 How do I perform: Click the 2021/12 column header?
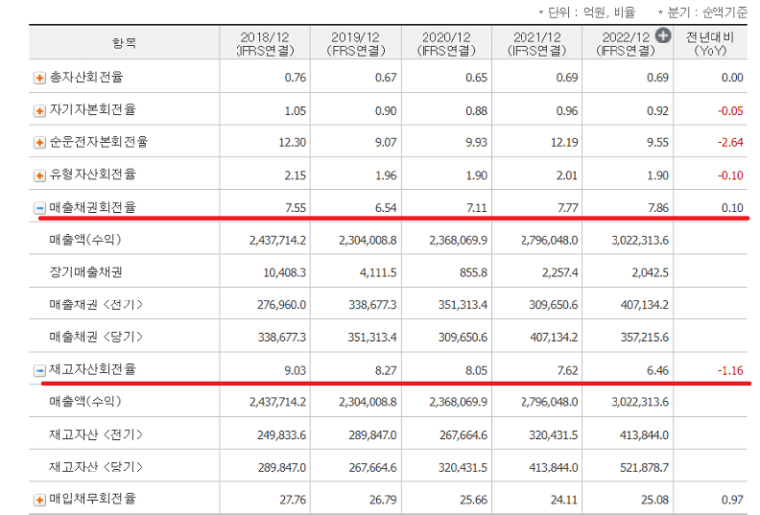pos(538,43)
